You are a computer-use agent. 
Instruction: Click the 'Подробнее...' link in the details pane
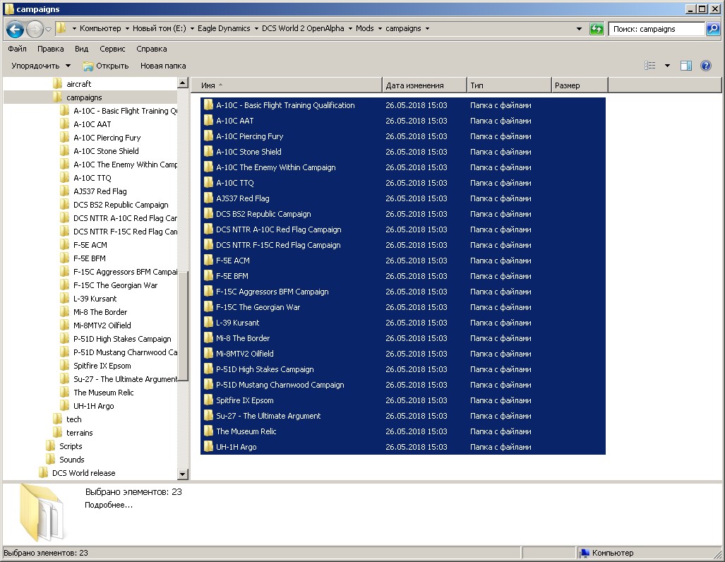[x=109, y=505]
